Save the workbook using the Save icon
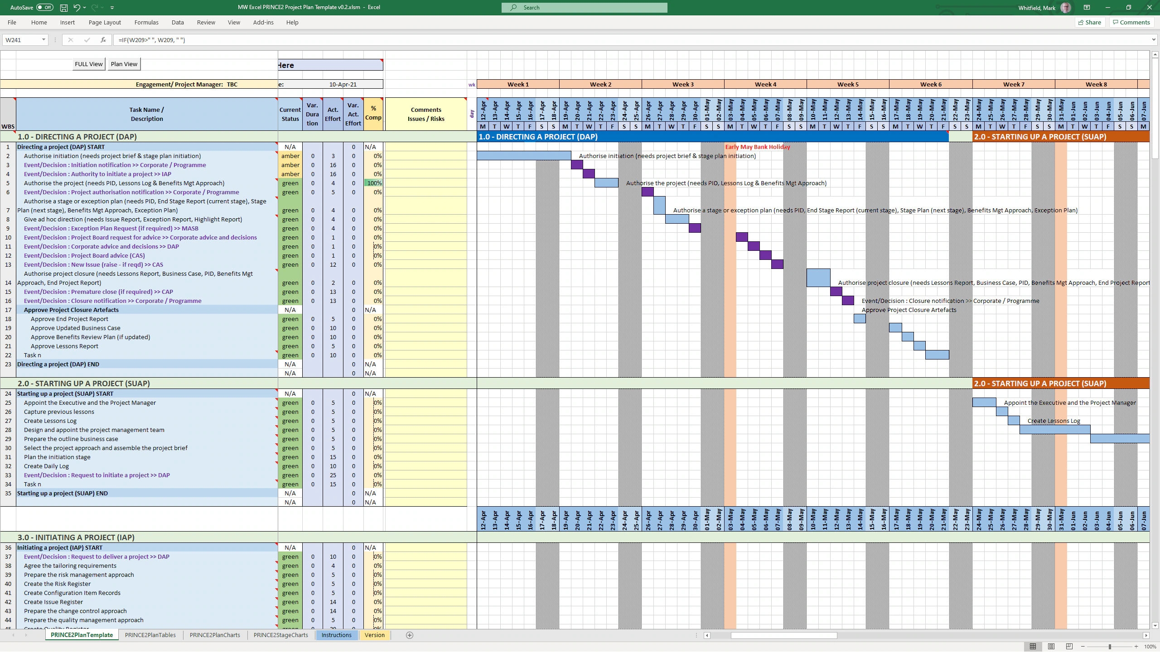This screenshot has height=652, width=1160. 63,7
